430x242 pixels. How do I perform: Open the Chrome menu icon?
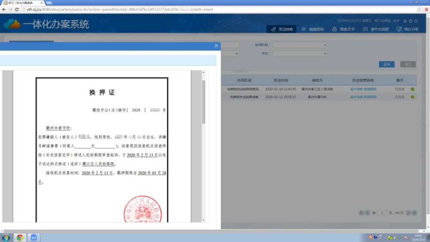[427, 9]
